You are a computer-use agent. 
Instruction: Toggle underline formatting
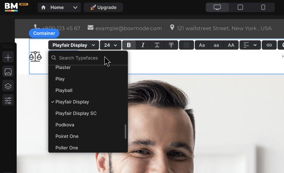157,45
